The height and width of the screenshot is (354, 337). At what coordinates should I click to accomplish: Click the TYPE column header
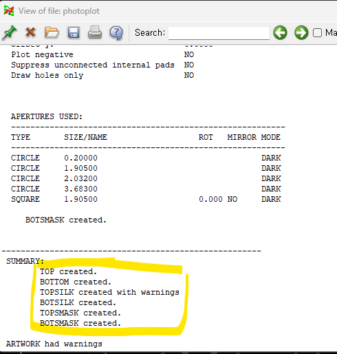(21, 137)
